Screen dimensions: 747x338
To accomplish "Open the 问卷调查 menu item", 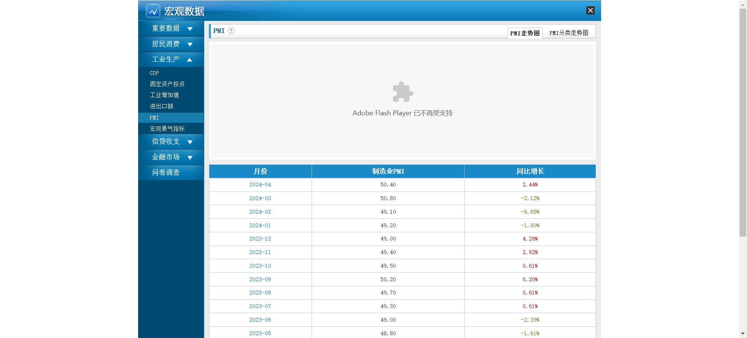I will pyautogui.click(x=166, y=172).
